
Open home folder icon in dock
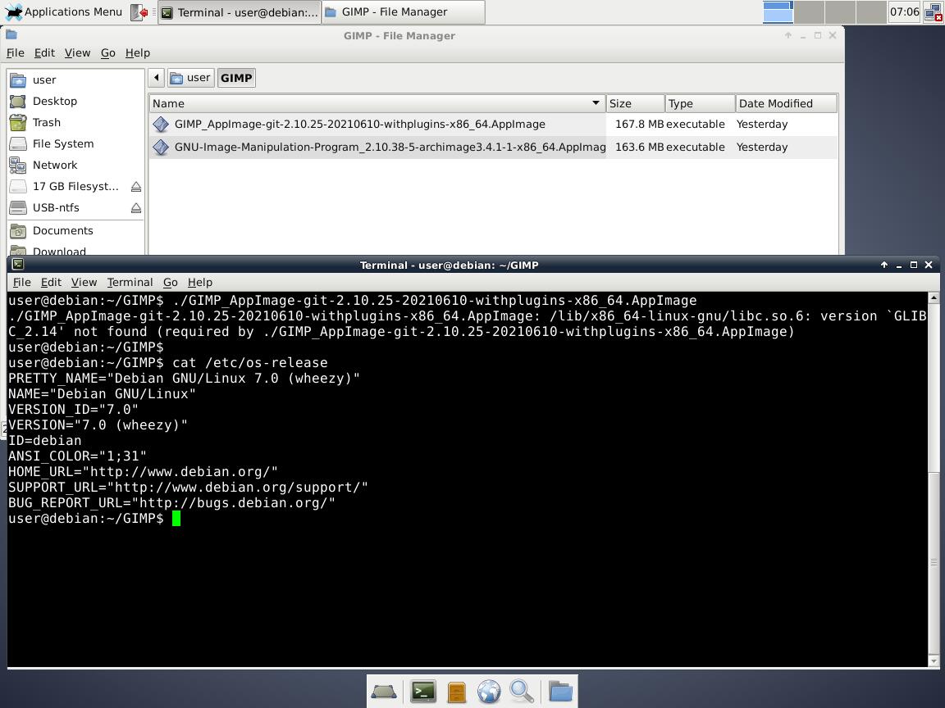tap(560, 691)
